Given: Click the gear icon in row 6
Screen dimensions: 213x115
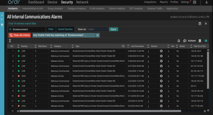Looking at the screenshot, I should (x=161, y=76).
